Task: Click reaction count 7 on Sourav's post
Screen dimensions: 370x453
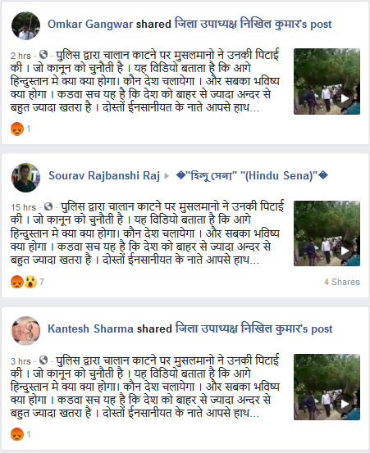Action: (42, 282)
